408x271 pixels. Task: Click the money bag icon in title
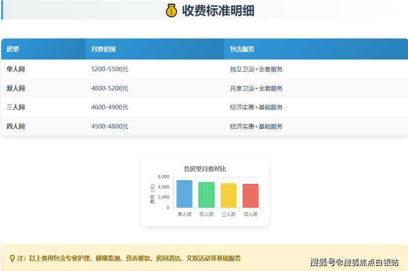point(171,10)
